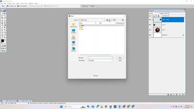Open the File name dropdown arrow
Screen dimensions: 194x109
112,58
